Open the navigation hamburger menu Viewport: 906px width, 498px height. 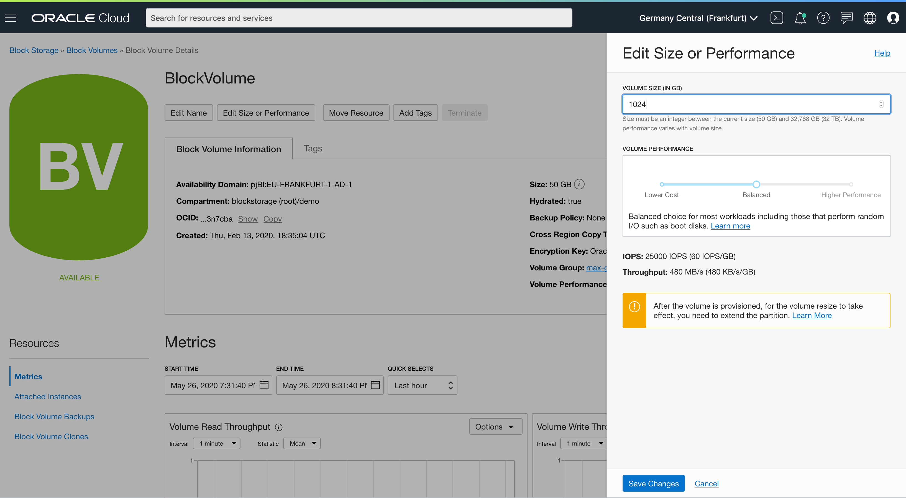(x=10, y=17)
